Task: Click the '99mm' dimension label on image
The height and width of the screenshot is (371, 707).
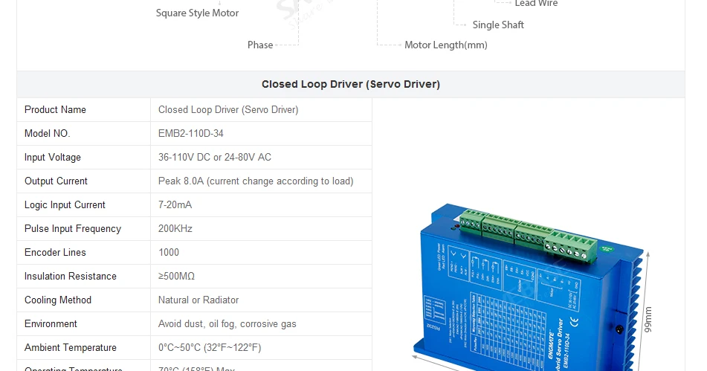Action: pyautogui.click(x=648, y=320)
